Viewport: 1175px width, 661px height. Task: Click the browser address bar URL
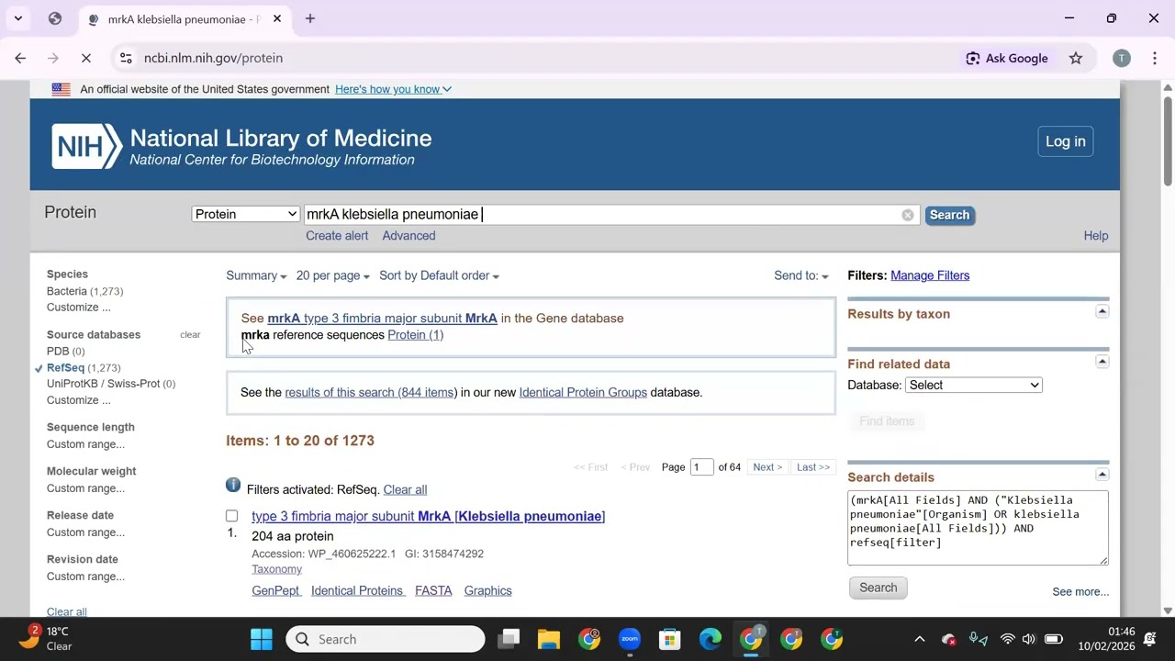213,58
